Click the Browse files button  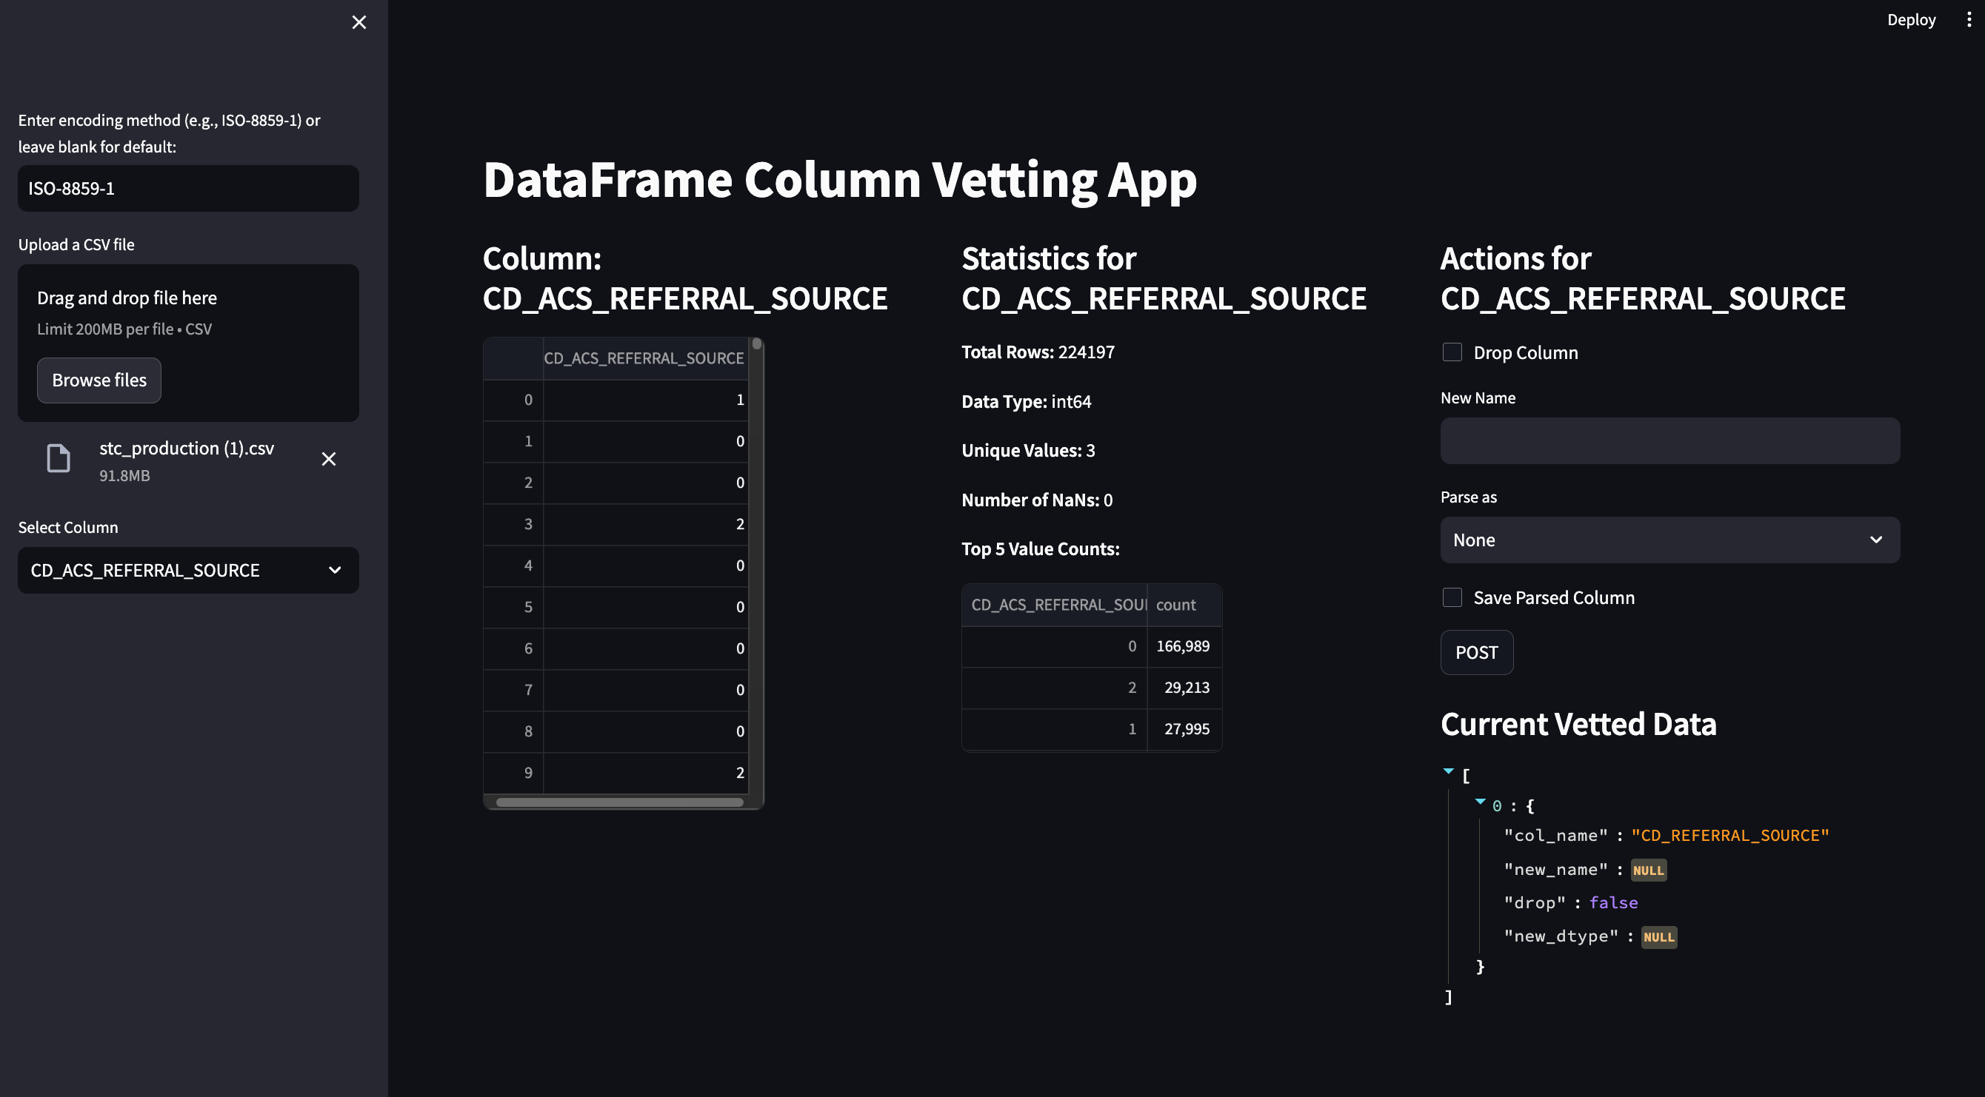(99, 380)
